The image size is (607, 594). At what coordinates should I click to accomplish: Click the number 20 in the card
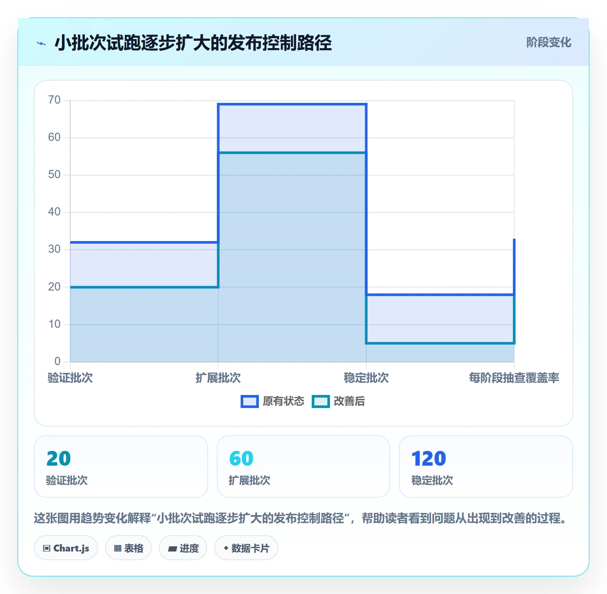click(59, 459)
